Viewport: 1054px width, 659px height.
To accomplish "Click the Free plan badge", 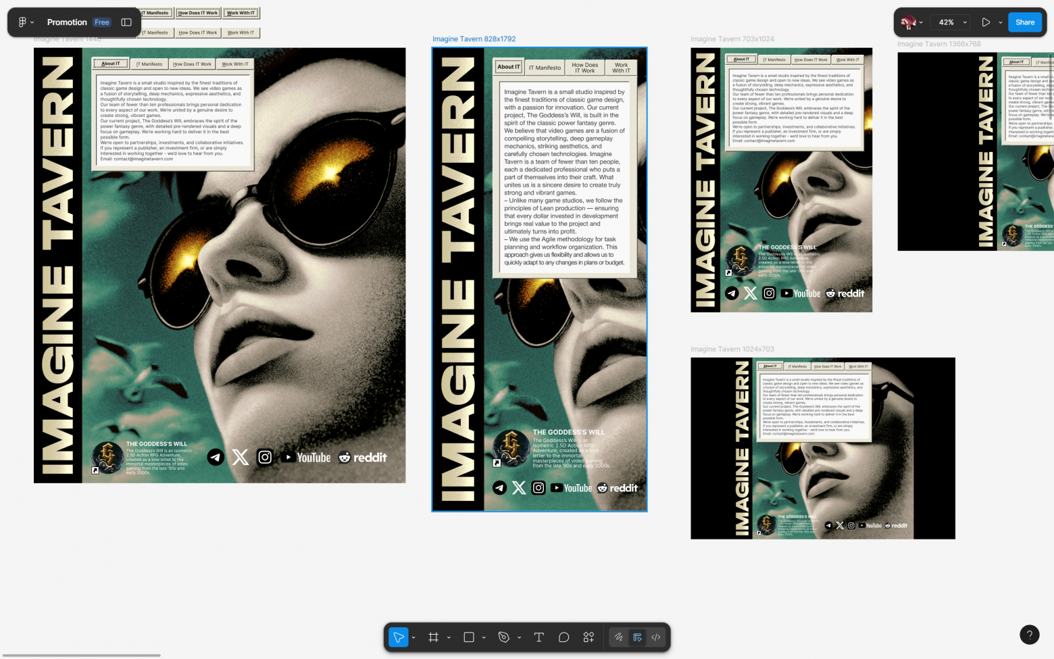I will (x=102, y=22).
